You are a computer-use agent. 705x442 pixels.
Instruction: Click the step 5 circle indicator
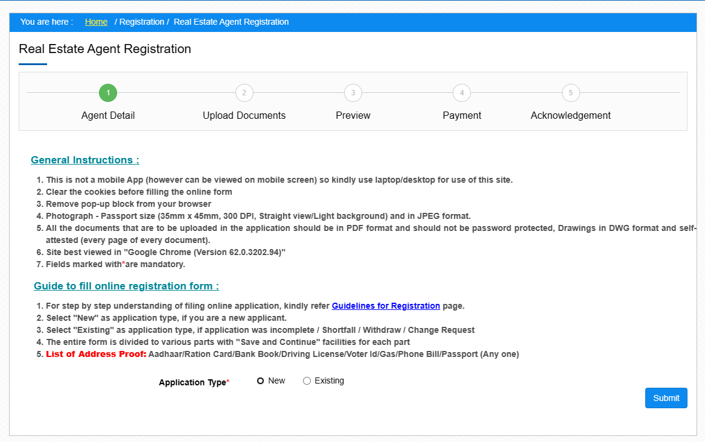[570, 93]
